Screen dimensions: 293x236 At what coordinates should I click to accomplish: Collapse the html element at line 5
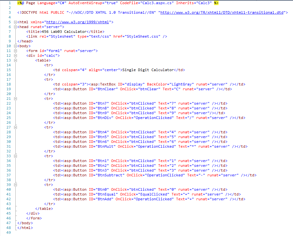pyautogui.click(x=16, y=22)
